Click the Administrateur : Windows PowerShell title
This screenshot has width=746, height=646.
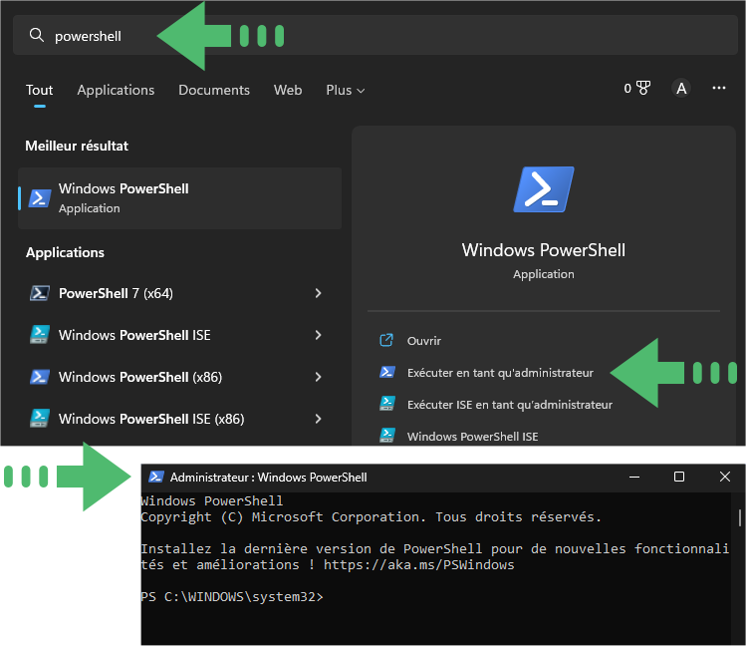[x=268, y=477]
